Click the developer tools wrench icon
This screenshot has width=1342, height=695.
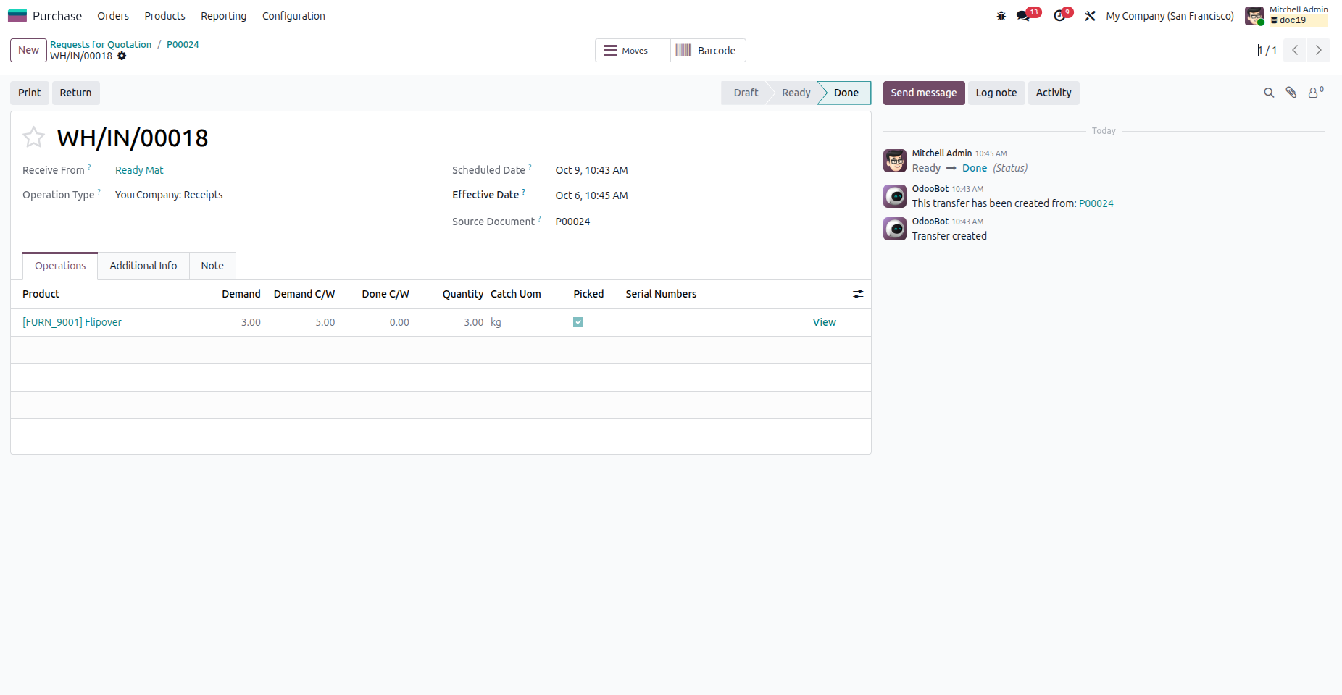click(x=1090, y=16)
